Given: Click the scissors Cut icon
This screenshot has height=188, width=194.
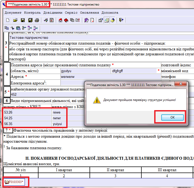Looking at the screenshot, I should pyautogui.click(x=12, y=28).
